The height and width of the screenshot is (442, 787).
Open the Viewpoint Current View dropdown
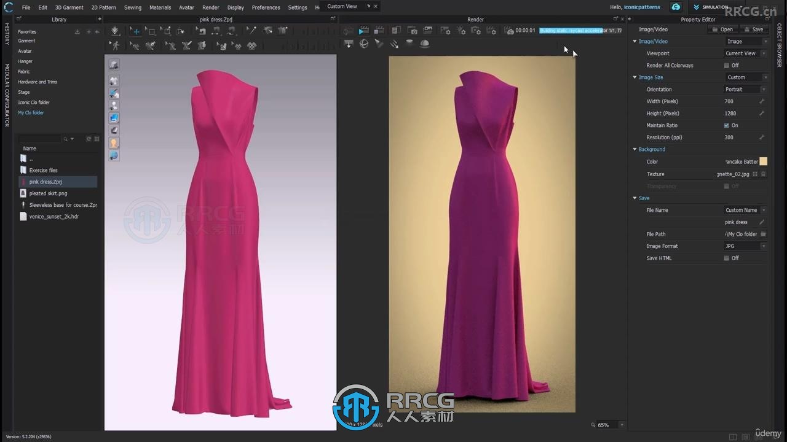click(x=746, y=53)
